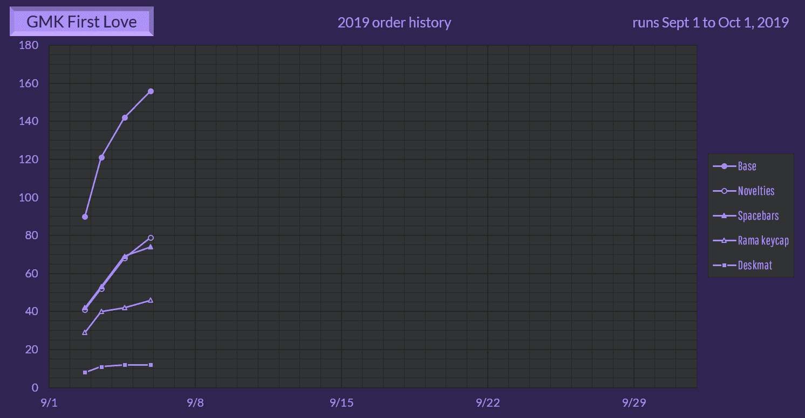Click the first Base data point at 90
Screen dimensions: 805x418
point(85,217)
